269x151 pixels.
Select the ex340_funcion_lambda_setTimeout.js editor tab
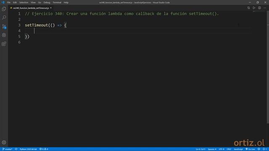pyautogui.click(x=31, y=8)
